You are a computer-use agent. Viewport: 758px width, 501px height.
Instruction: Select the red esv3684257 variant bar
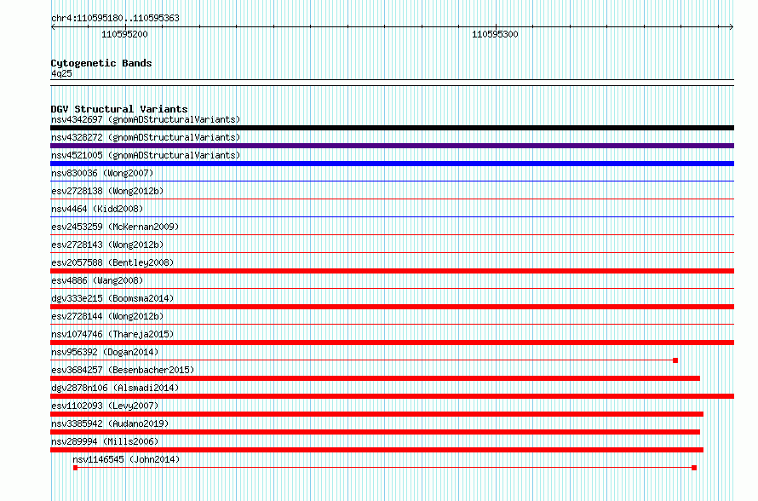[x=375, y=378]
